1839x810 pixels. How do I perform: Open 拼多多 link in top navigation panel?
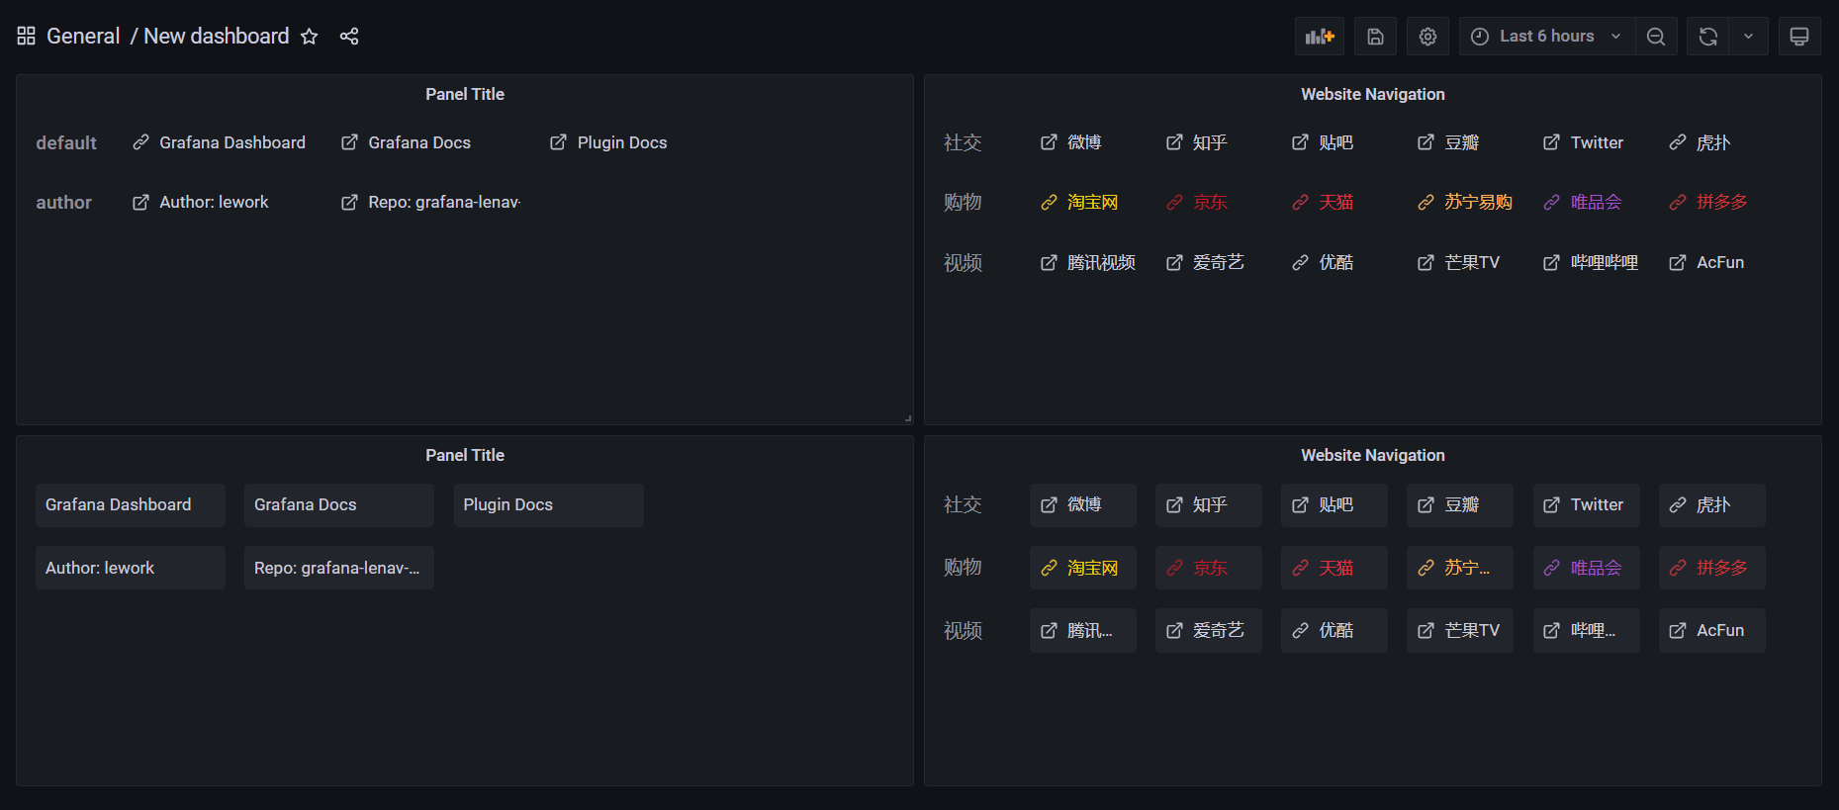point(1708,202)
